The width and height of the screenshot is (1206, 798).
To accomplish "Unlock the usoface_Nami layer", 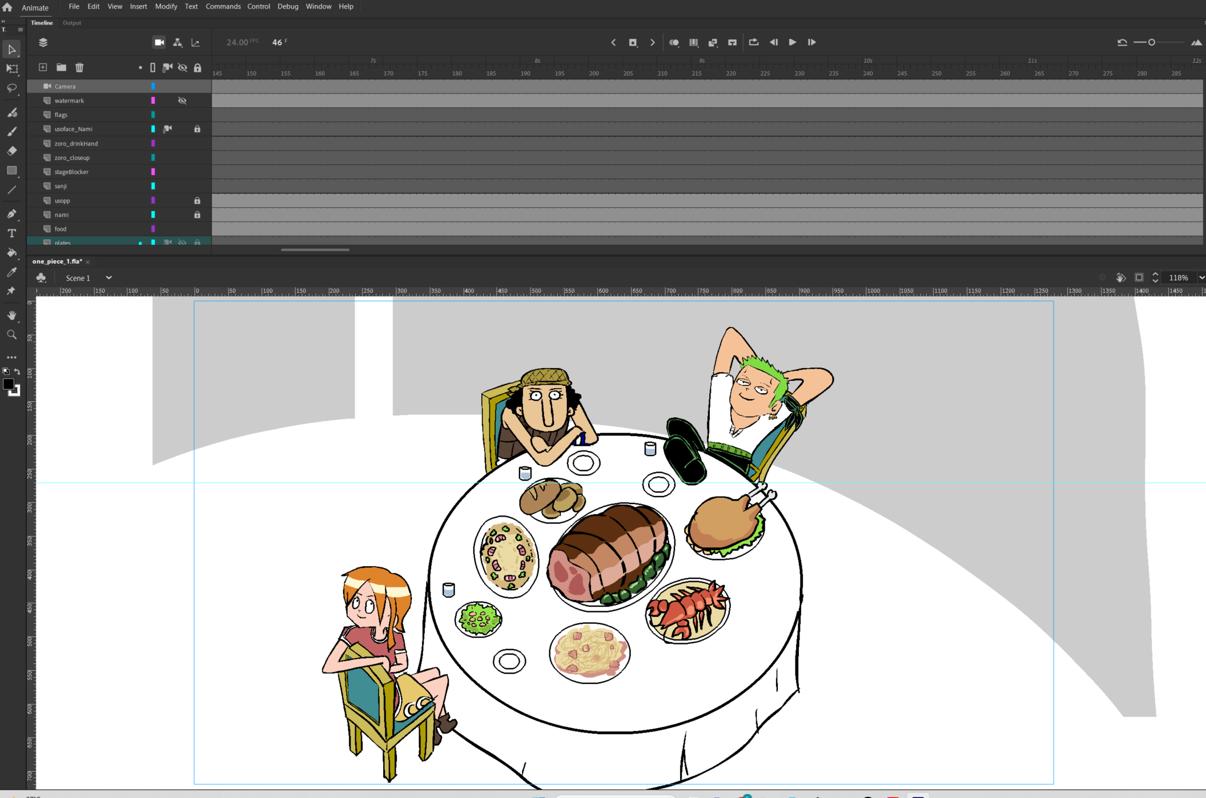I will [x=197, y=129].
